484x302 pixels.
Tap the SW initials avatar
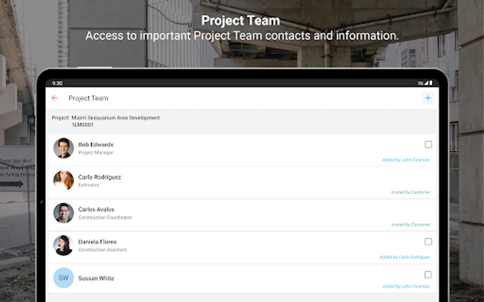(x=64, y=278)
